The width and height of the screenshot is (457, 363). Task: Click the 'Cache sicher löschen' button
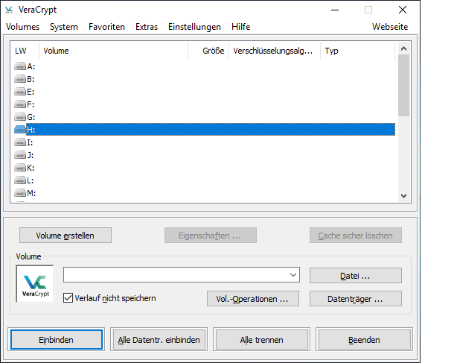tap(356, 236)
